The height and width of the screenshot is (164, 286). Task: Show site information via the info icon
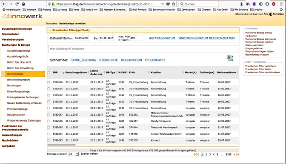coord(49,4)
